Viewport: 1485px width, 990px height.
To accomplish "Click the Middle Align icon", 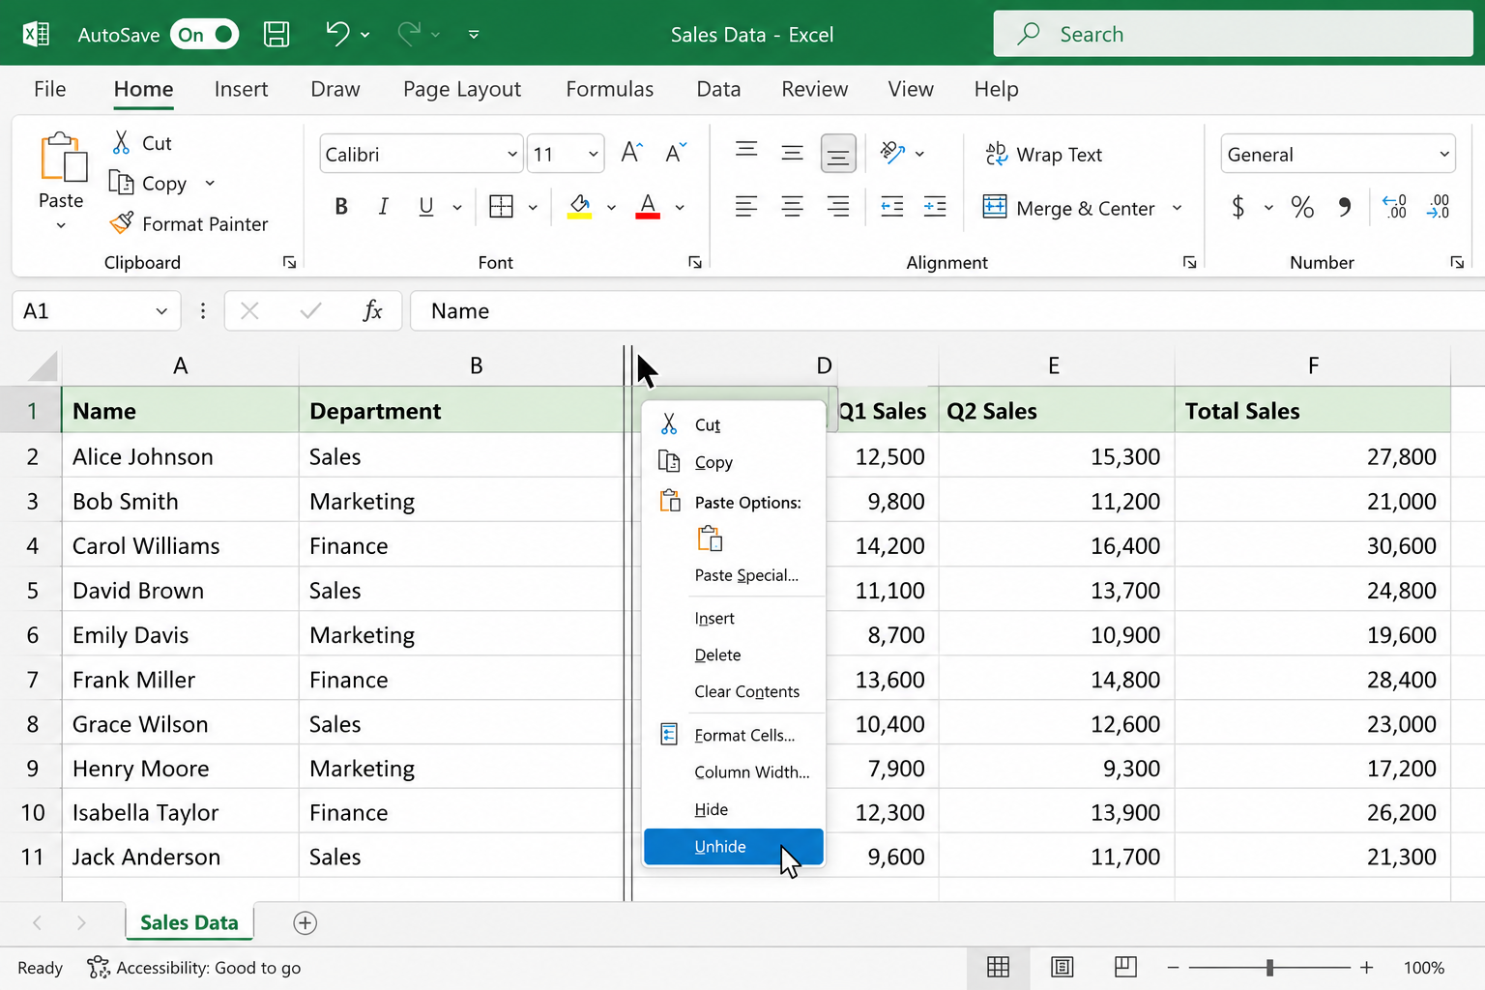I will [x=792, y=153].
